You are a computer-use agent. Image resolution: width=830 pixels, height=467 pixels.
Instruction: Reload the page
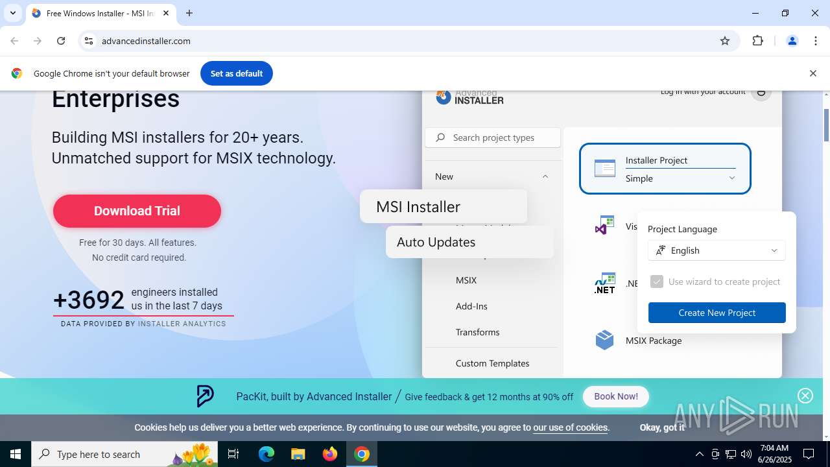point(61,41)
